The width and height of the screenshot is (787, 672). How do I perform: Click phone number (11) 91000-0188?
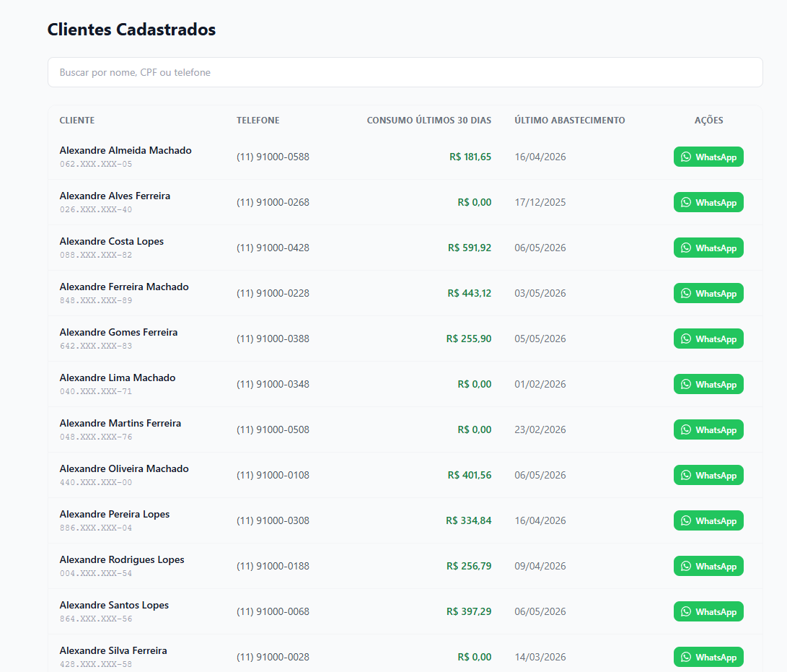point(273,566)
